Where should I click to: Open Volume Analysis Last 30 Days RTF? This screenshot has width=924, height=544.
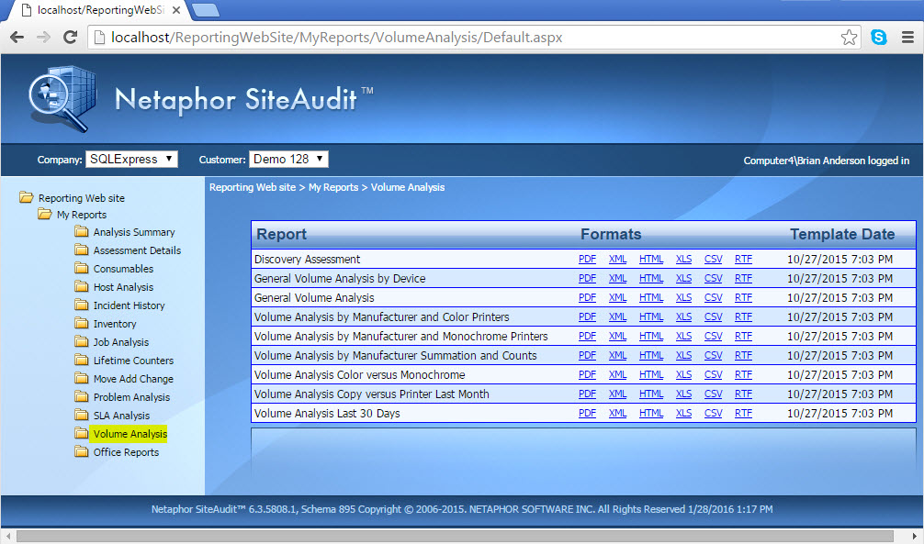click(743, 414)
